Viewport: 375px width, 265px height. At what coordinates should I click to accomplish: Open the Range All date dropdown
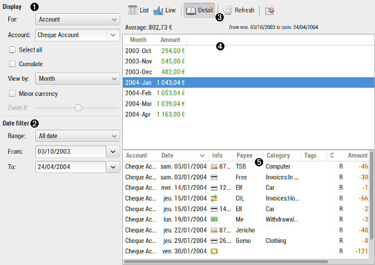(x=77, y=136)
